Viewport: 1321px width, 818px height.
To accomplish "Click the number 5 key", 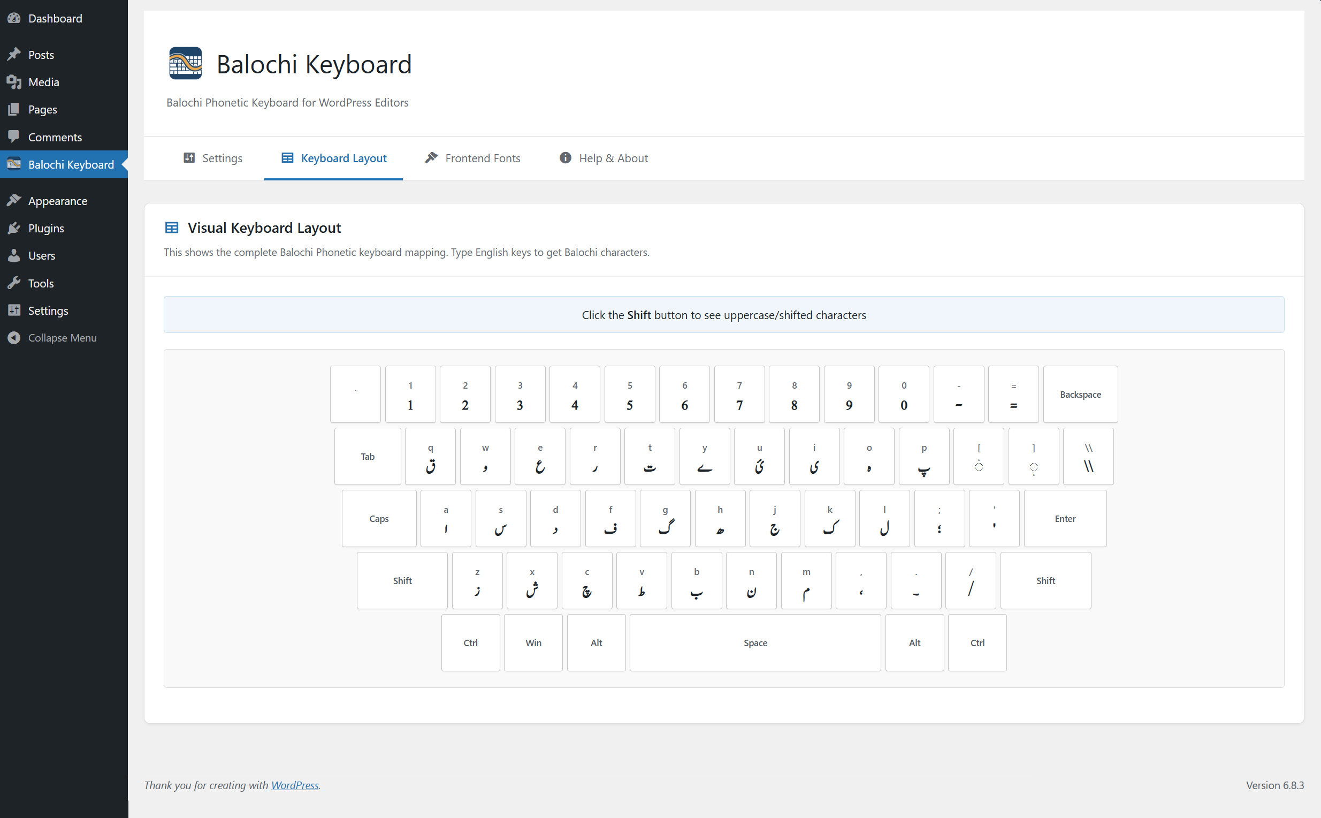I will pyautogui.click(x=629, y=395).
